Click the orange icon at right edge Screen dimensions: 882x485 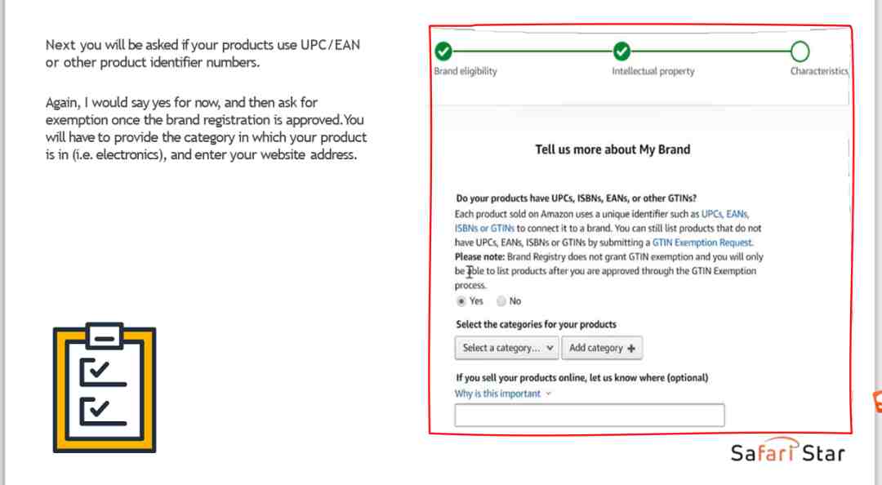pos(877,402)
